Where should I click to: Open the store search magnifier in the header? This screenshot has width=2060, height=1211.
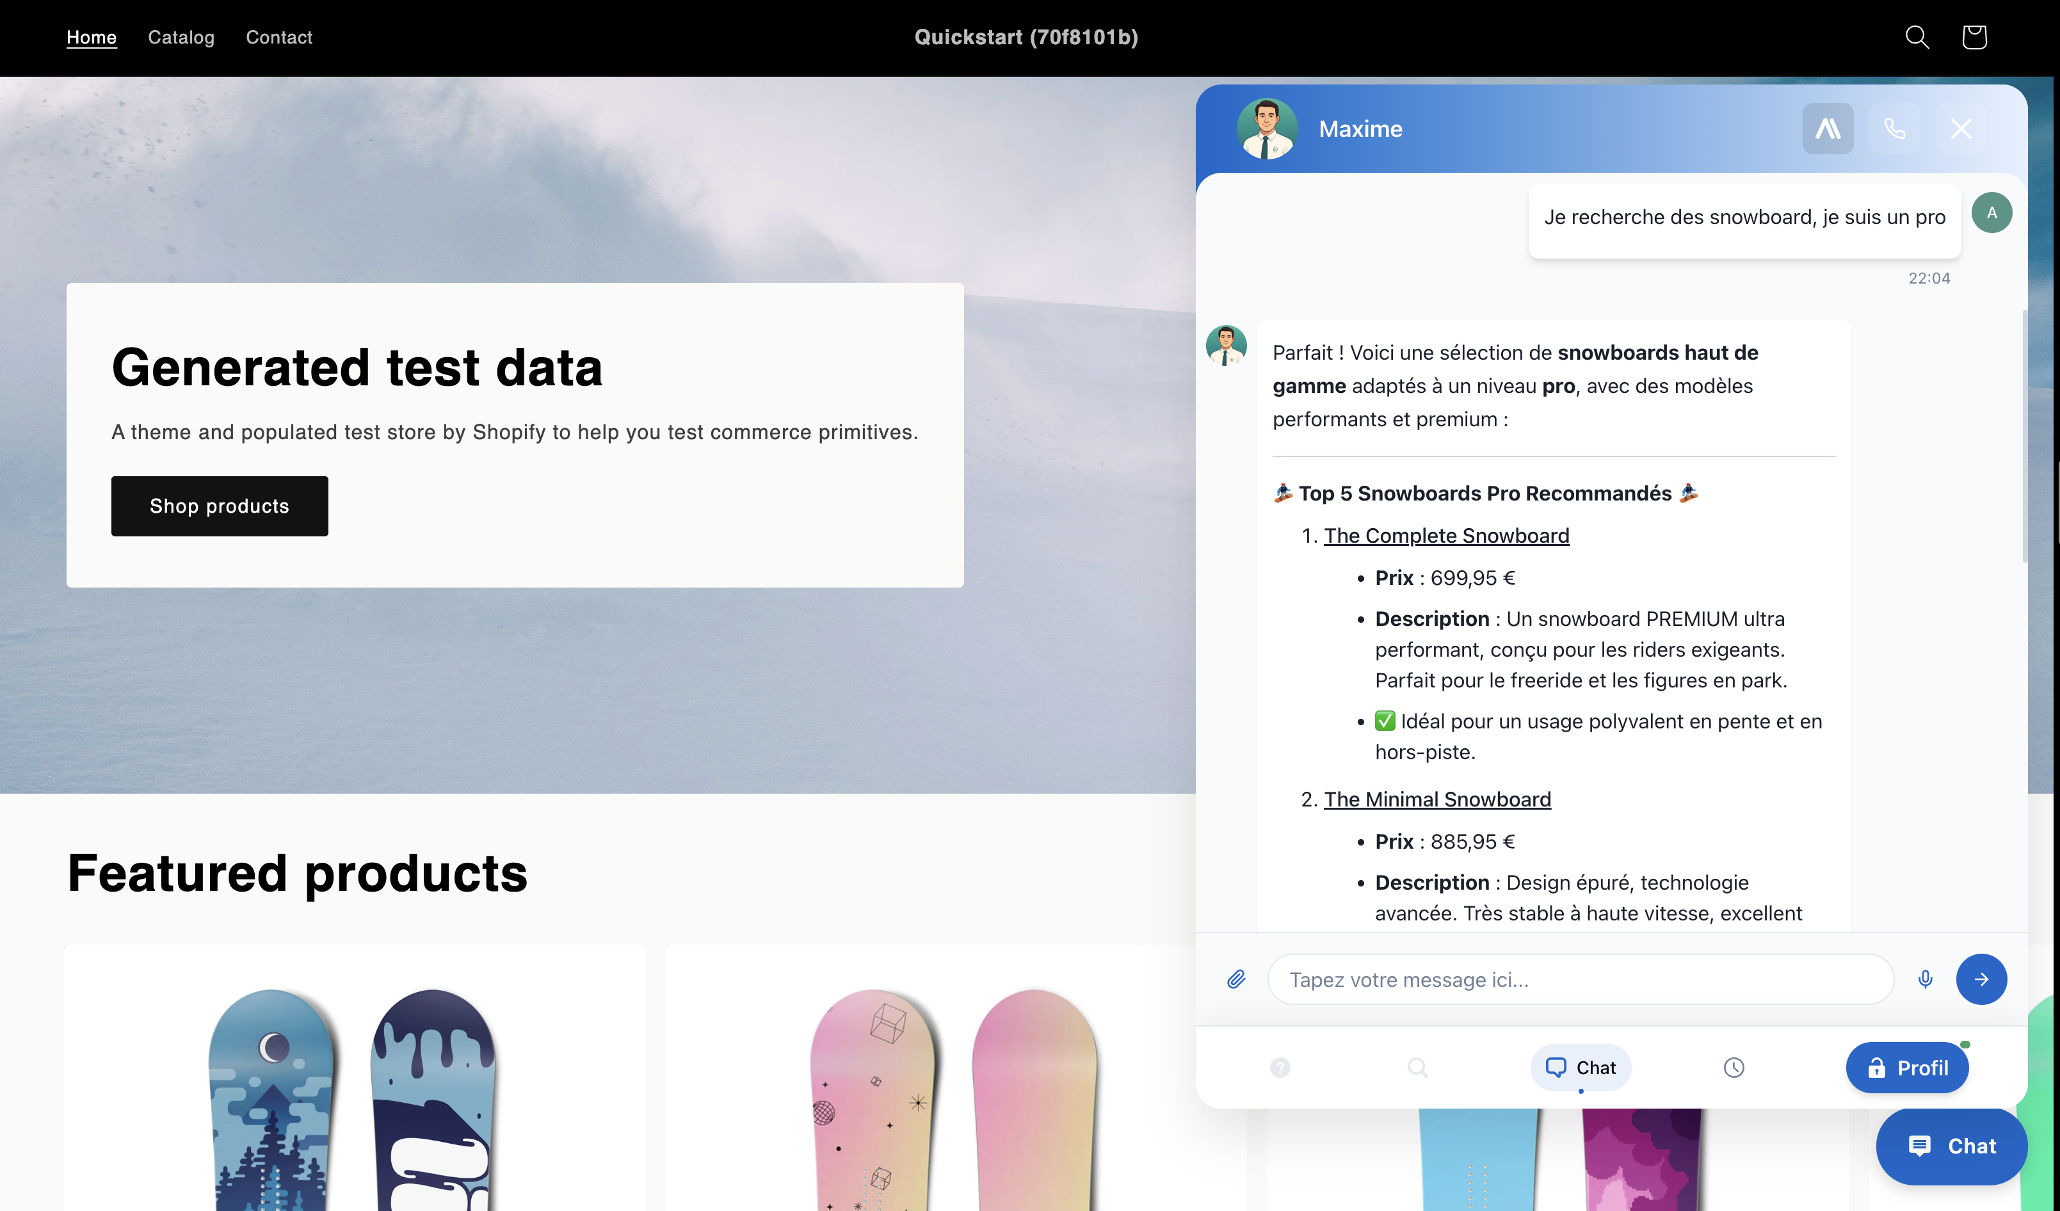1916,36
